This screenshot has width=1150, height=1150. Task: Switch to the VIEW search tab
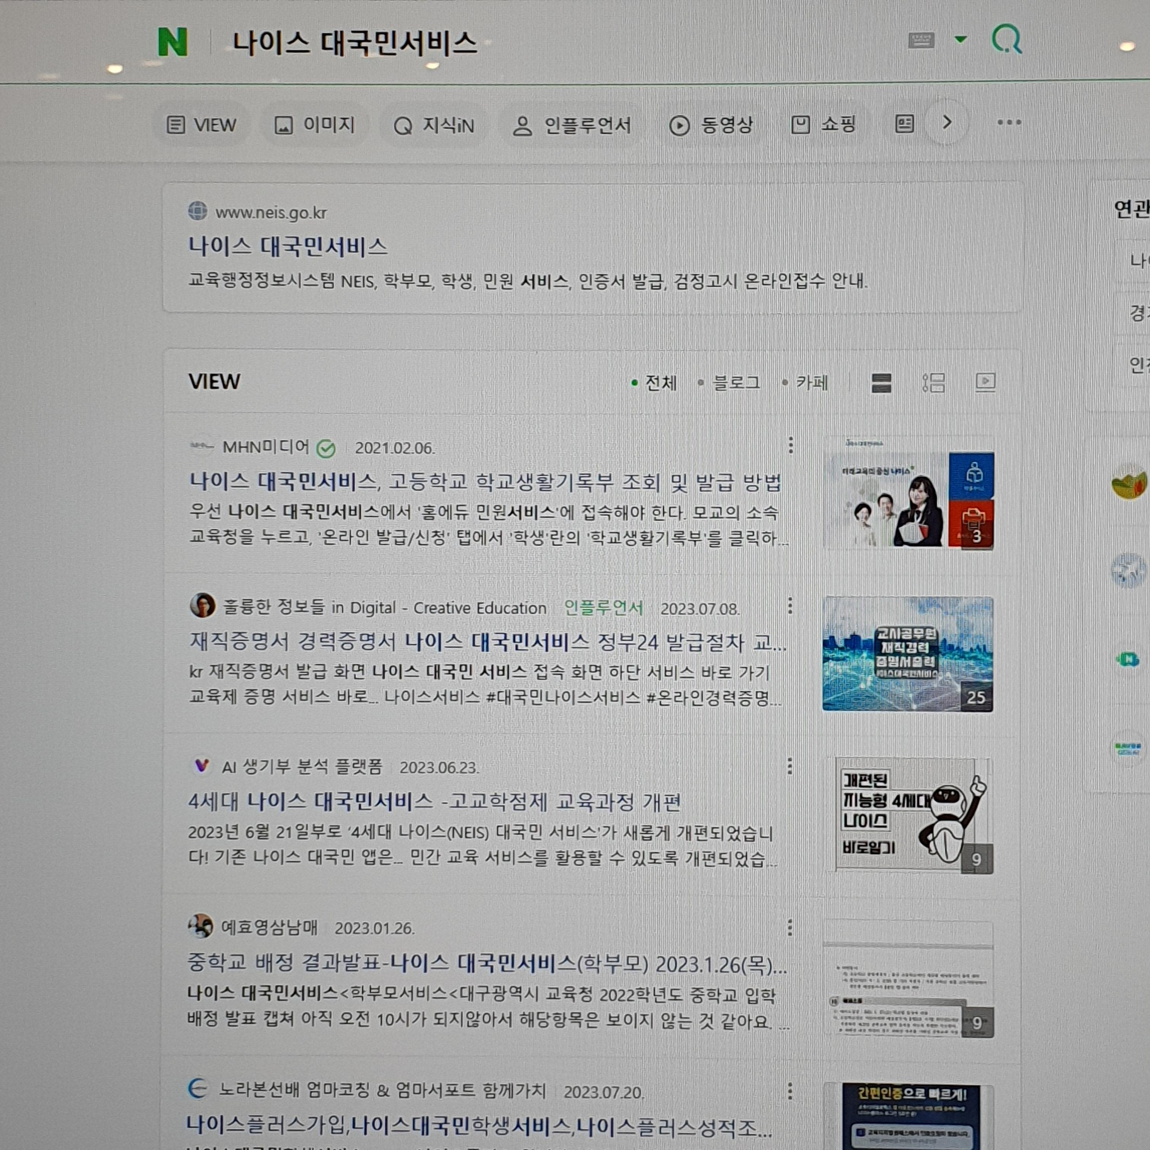click(201, 125)
